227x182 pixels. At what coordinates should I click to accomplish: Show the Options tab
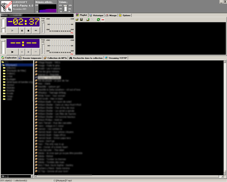pyautogui.click(x=125, y=15)
